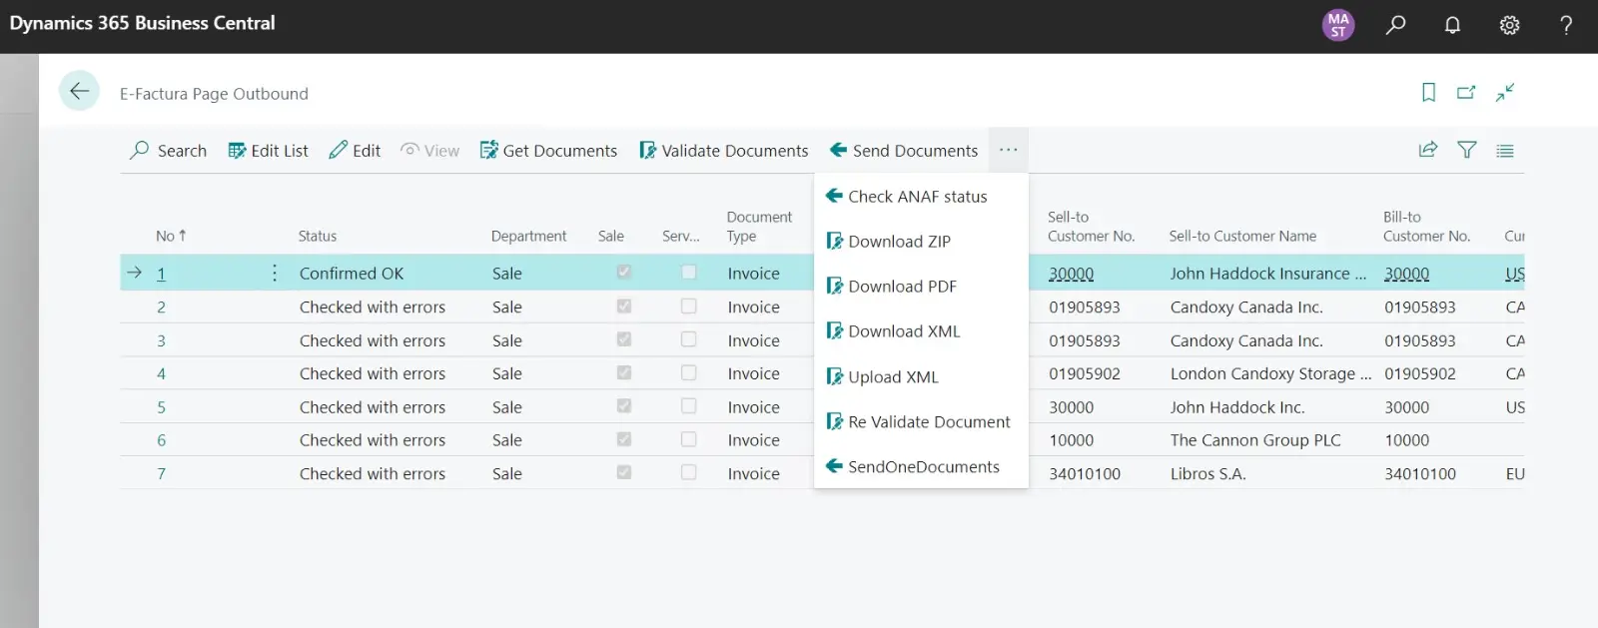
Task: Open record number 1 link
Action: coord(161,274)
